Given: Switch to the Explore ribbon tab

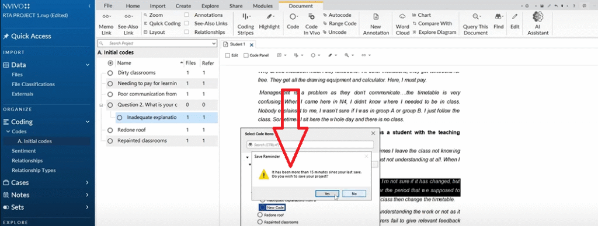Looking at the screenshot, I should pyautogui.click(x=210, y=6).
